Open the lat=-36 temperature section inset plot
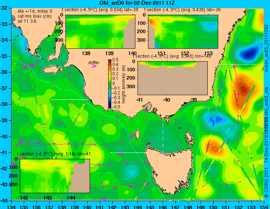270x209 pixels. 183,32
